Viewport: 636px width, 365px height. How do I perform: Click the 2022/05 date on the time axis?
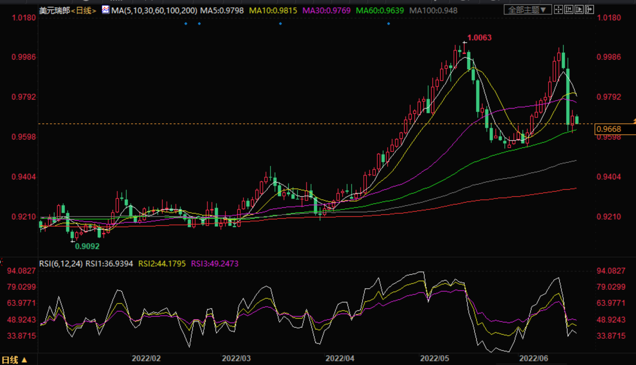[x=434, y=358]
